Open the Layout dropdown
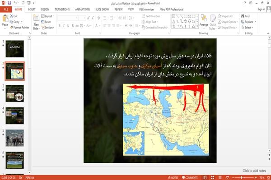The height and width of the screenshot is (180, 271). [x=47, y=16]
